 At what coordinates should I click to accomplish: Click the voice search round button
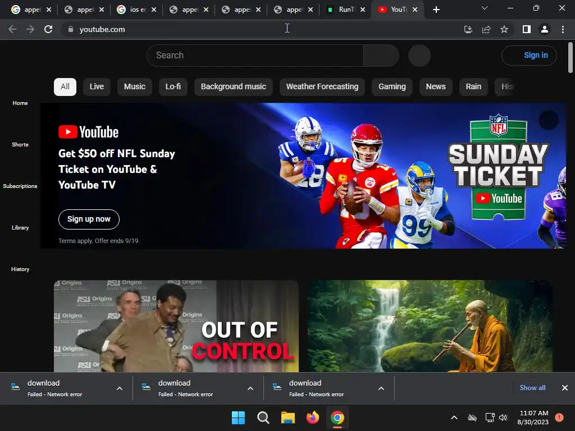coord(419,56)
